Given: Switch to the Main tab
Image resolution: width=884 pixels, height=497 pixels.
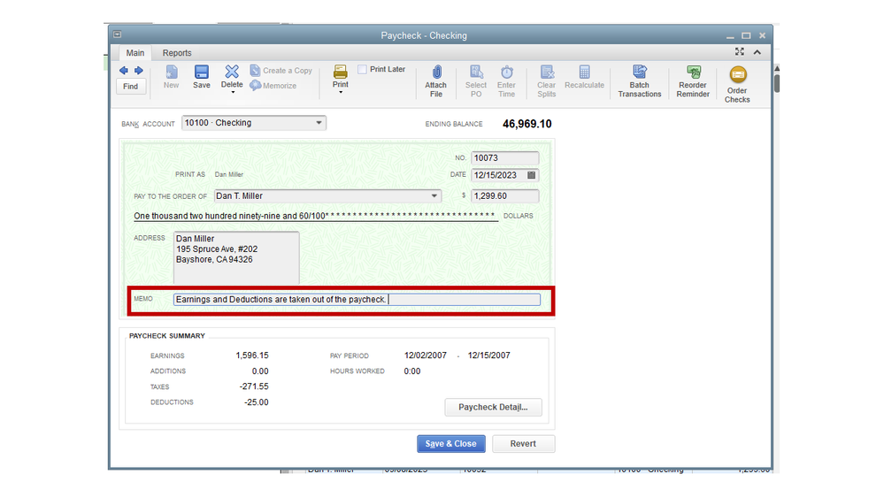Looking at the screenshot, I should coord(135,53).
